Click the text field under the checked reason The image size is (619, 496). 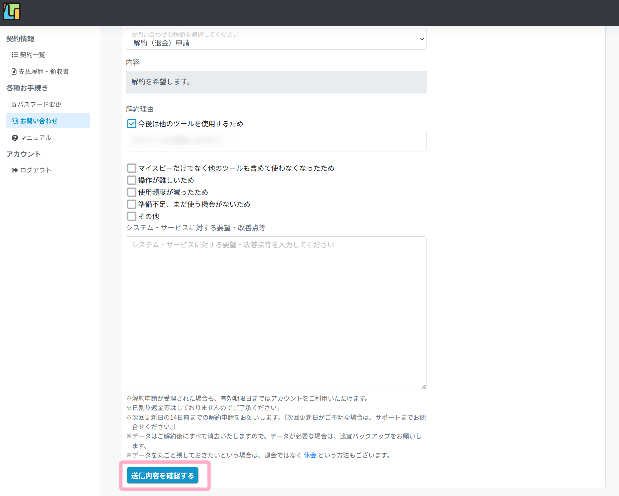pyautogui.click(x=276, y=141)
